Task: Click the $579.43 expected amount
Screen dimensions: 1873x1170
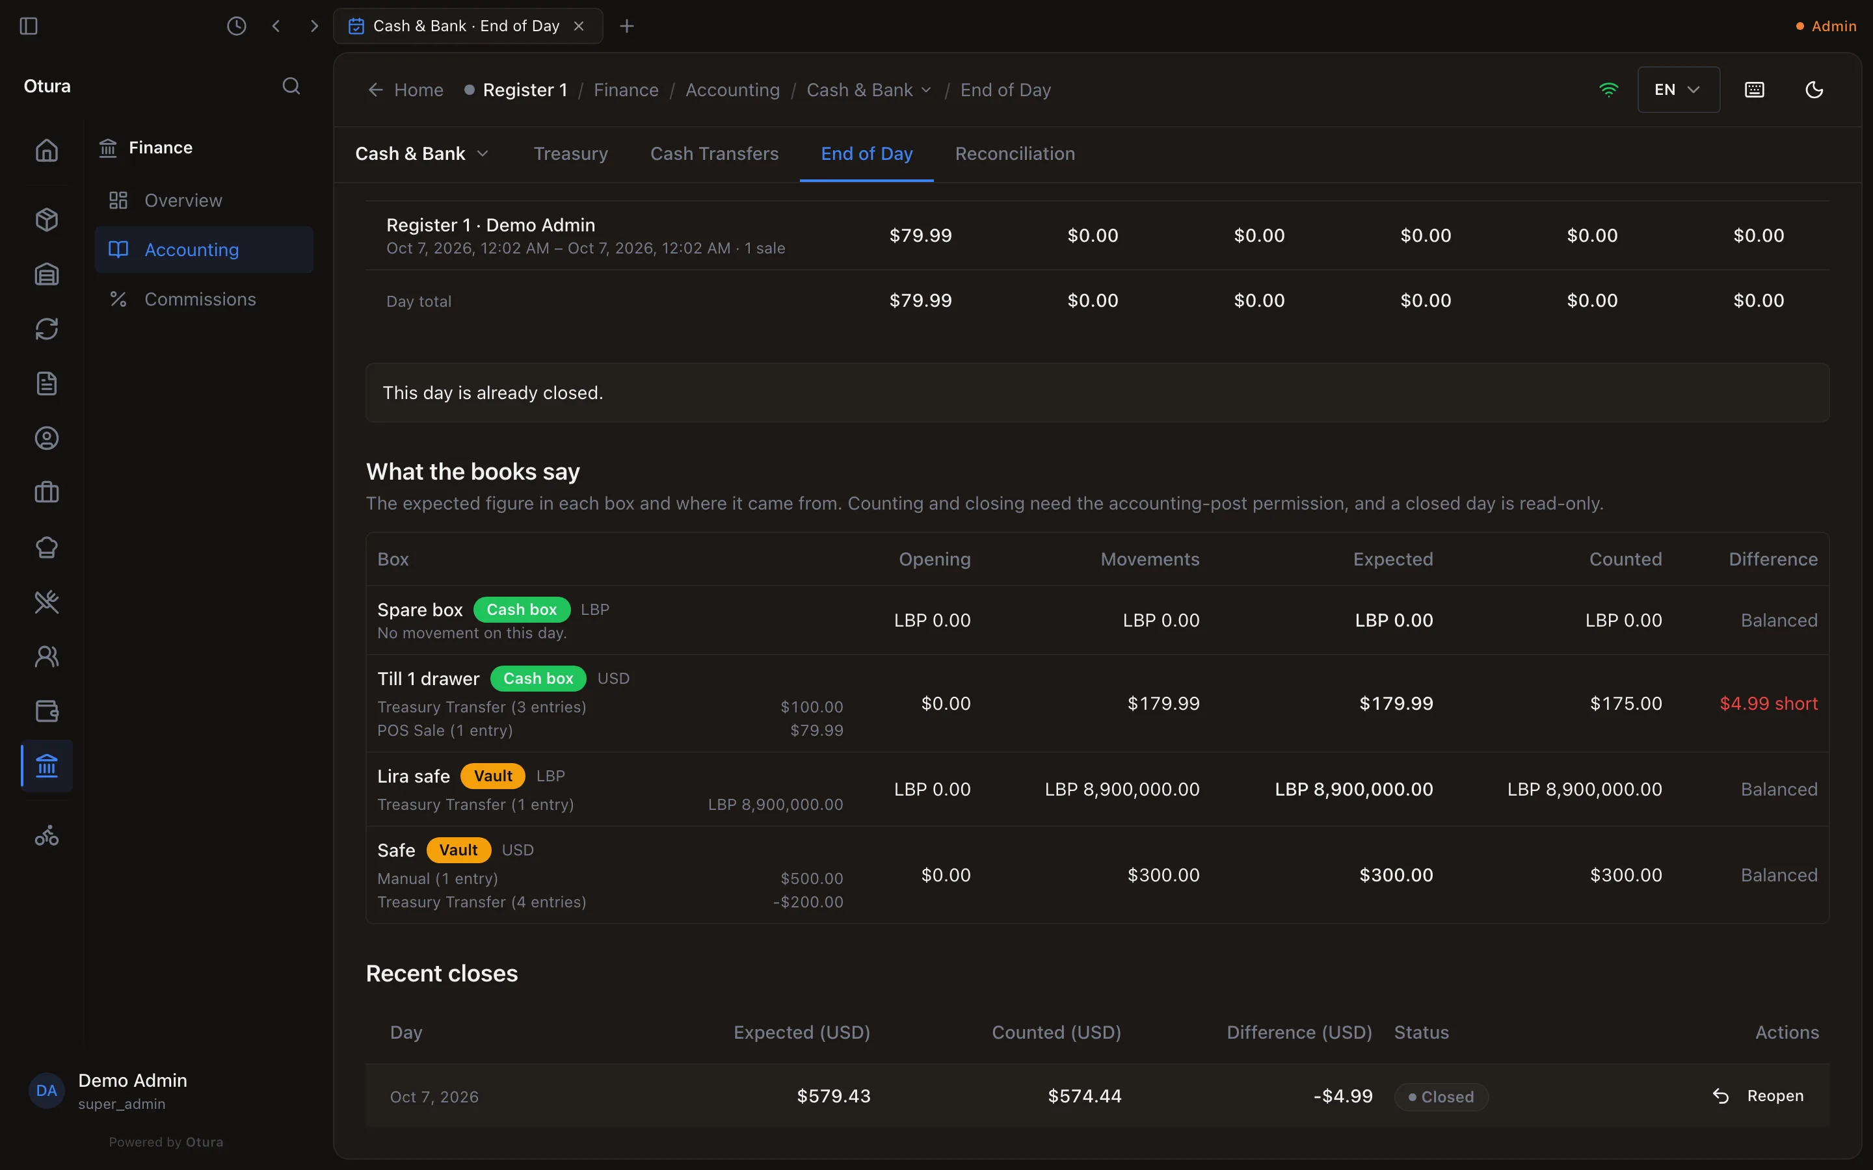Action: 834,1096
